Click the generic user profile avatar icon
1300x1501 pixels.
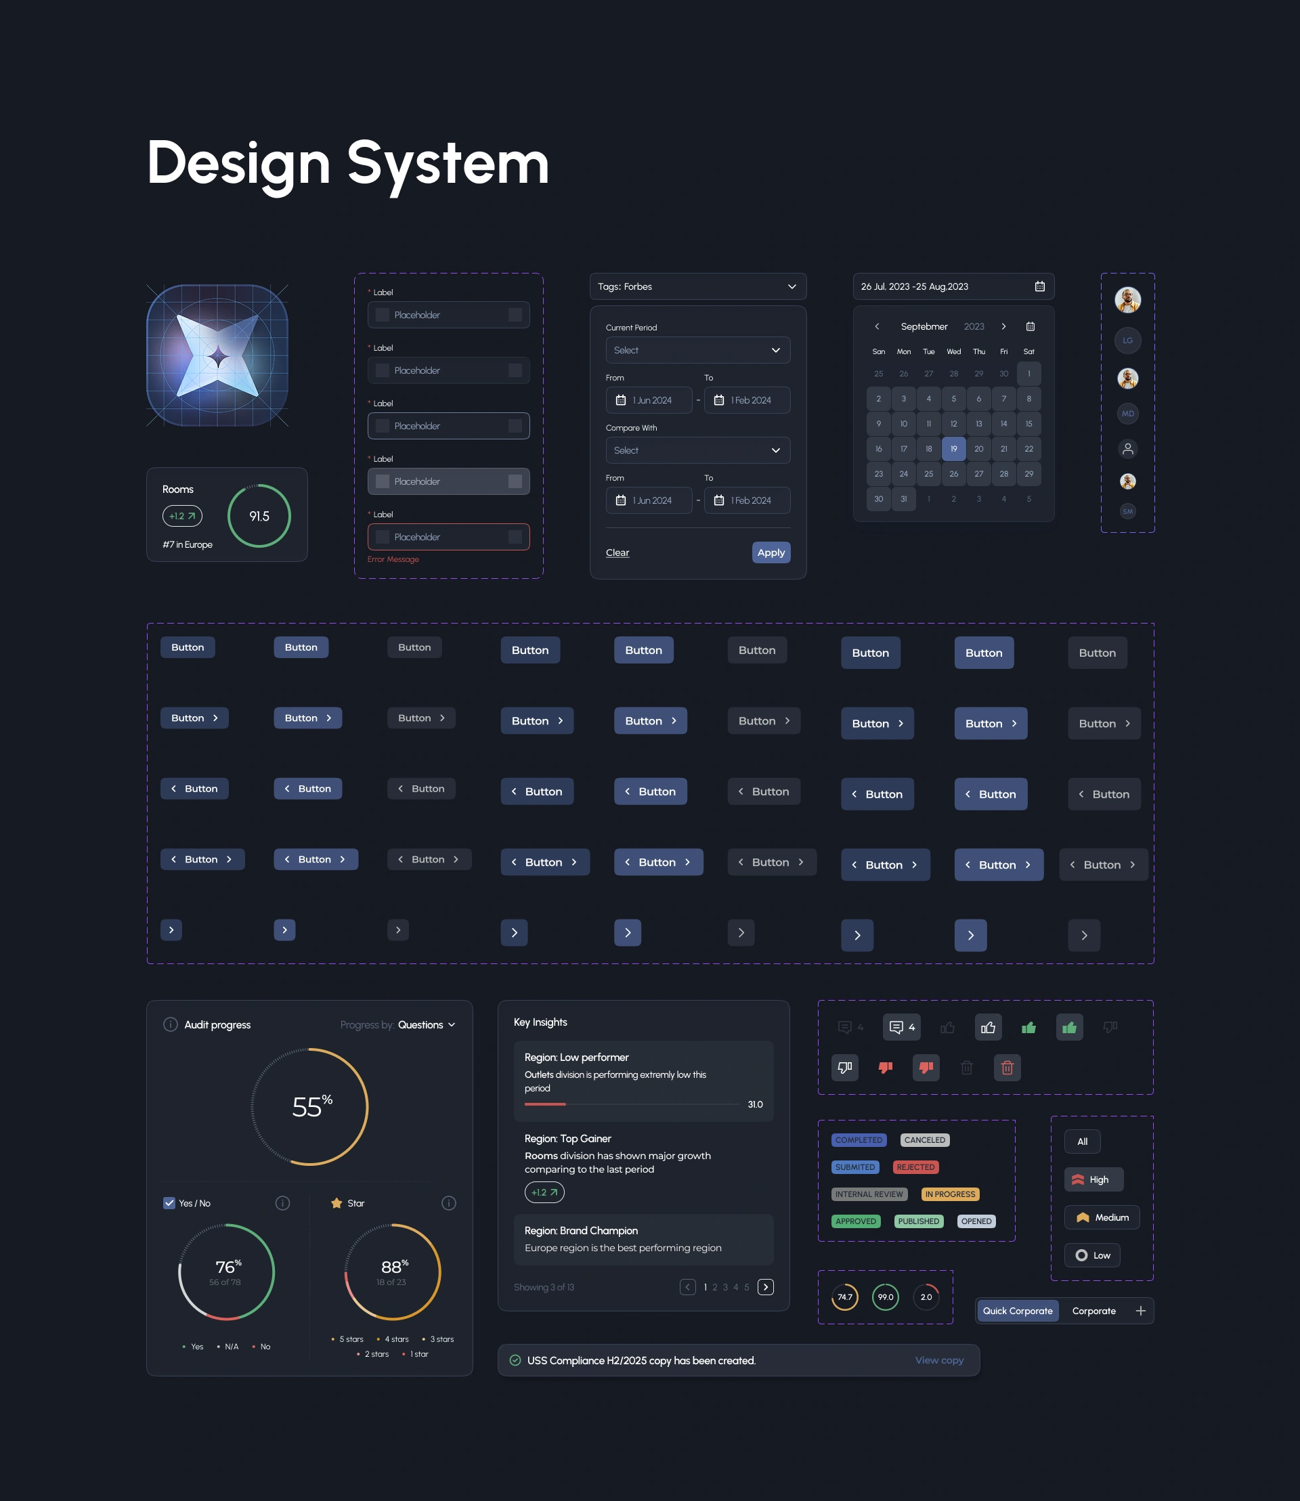click(x=1127, y=449)
